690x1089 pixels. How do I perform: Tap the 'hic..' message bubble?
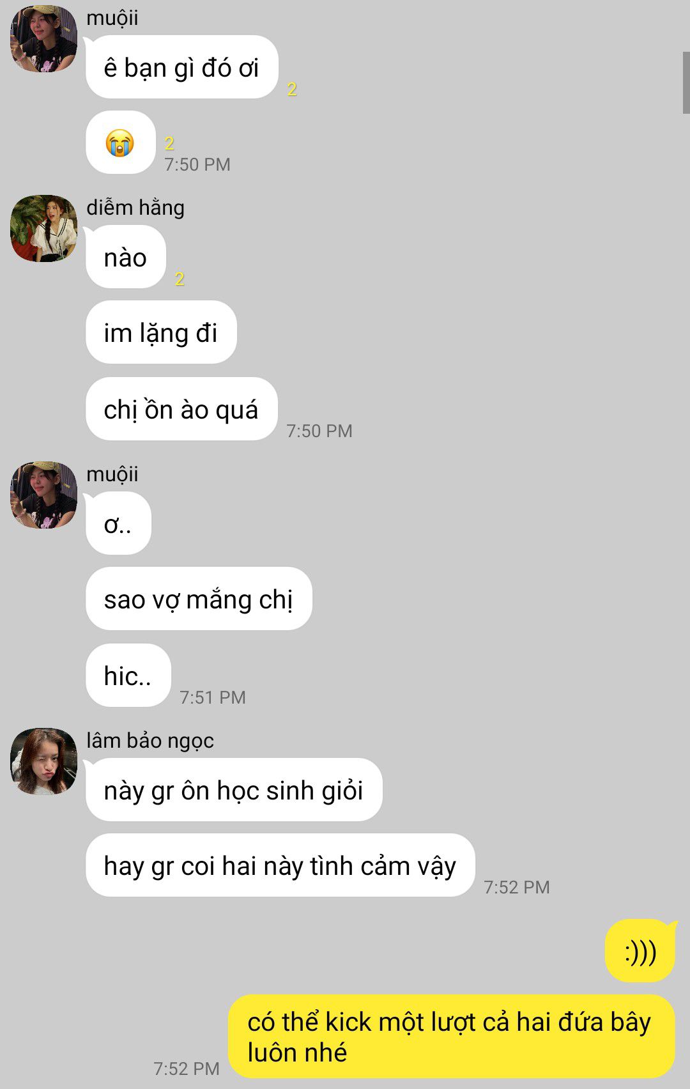128,676
